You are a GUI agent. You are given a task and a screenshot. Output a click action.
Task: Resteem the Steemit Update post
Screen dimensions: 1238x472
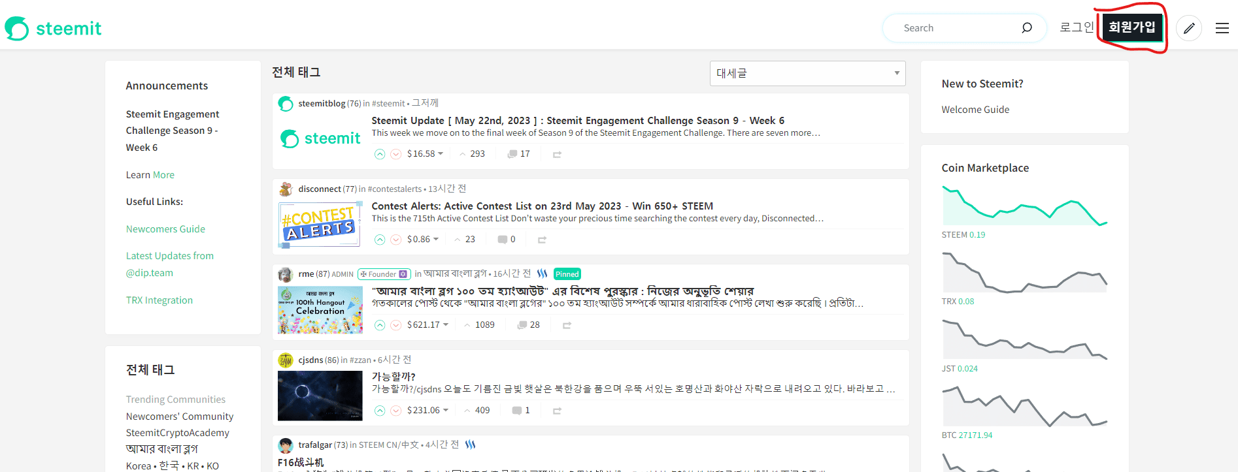pos(557,154)
